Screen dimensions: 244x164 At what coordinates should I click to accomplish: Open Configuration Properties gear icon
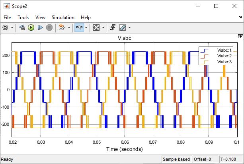pos(5,28)
